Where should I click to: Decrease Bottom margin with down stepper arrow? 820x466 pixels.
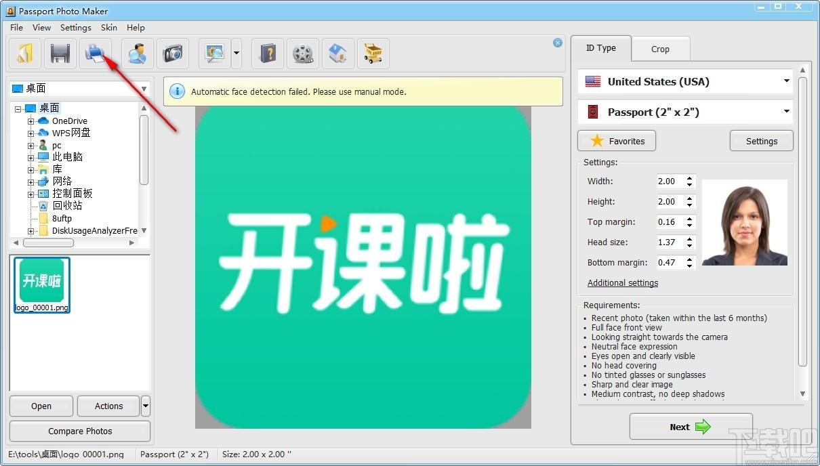[x=690, y=266]
